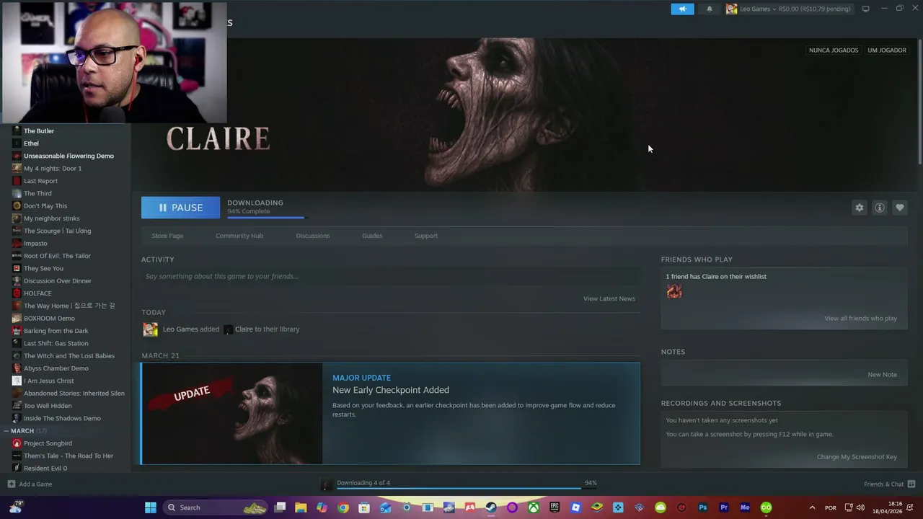Create a New Note

(882, 375)
